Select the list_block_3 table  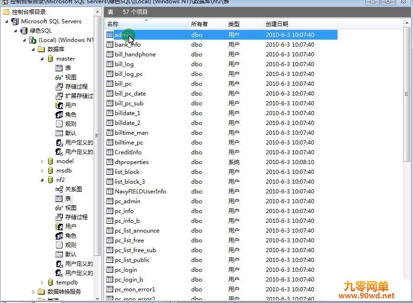tap(130, 182)
